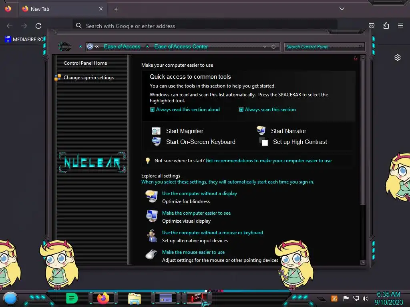Image resolution: width=410 pixels, height=307 pixels.
Task: Open Make the computer easier to see
Action: click(196, 213)
